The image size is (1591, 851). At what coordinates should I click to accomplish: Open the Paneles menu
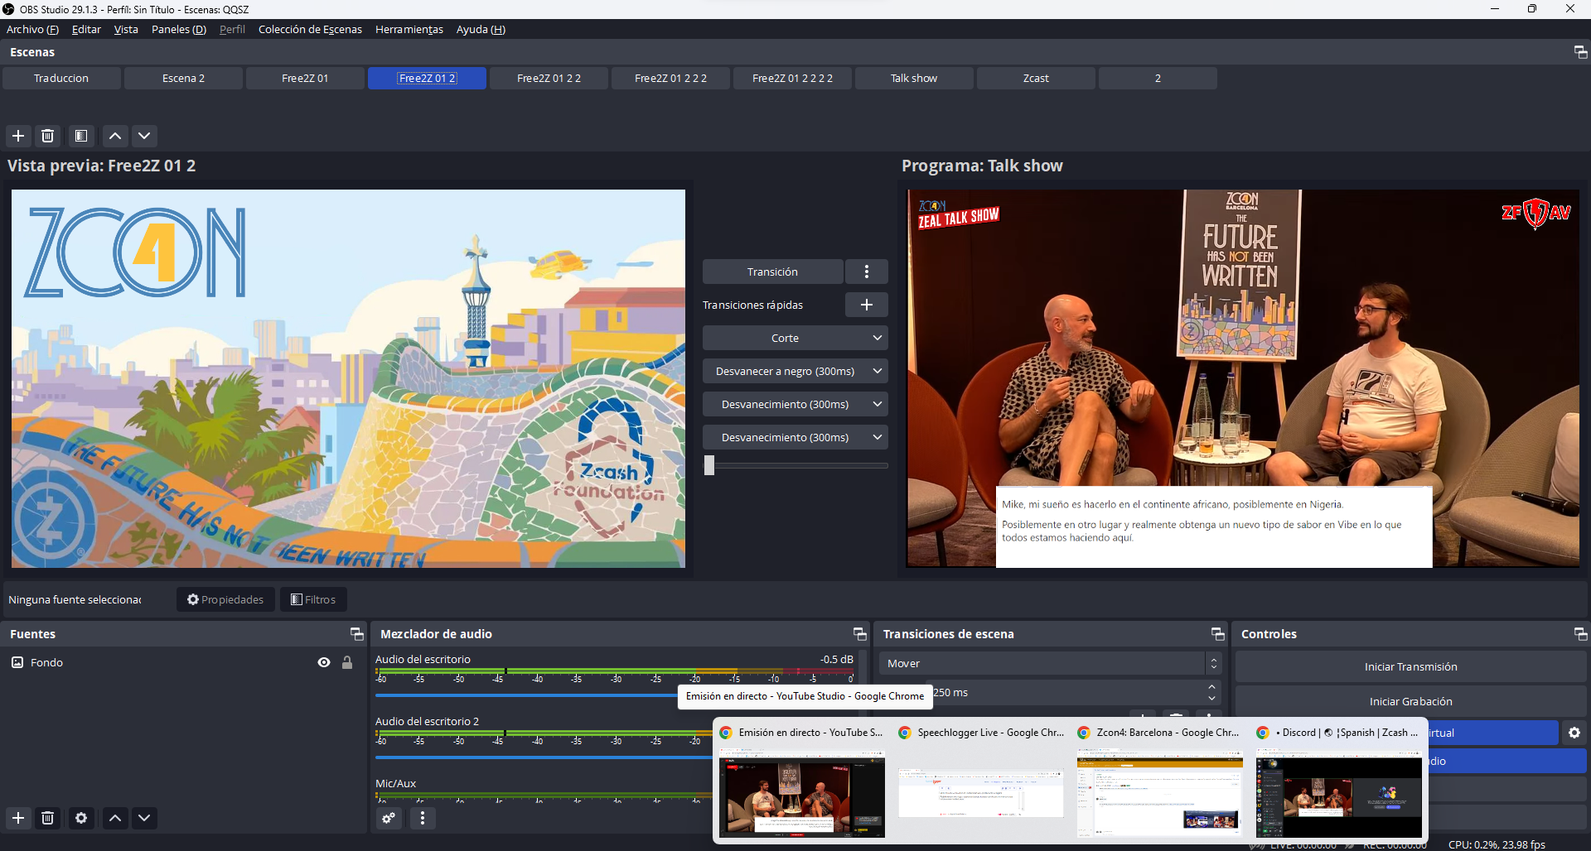(179, 30)
